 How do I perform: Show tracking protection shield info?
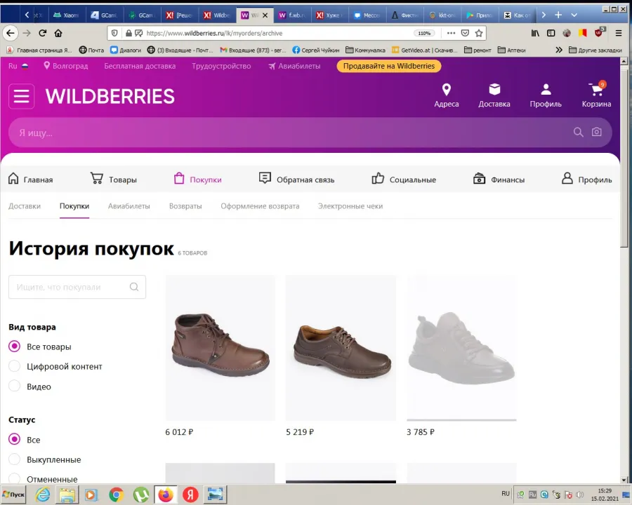tap(114, 33)
